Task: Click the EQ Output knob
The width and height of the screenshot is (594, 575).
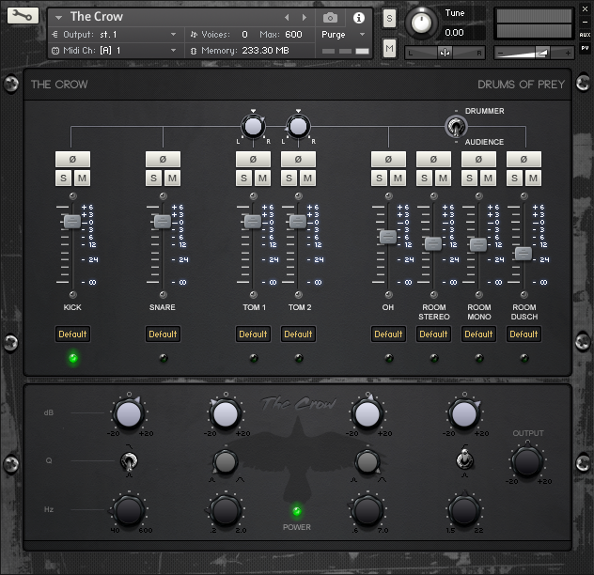Action: 526,460
